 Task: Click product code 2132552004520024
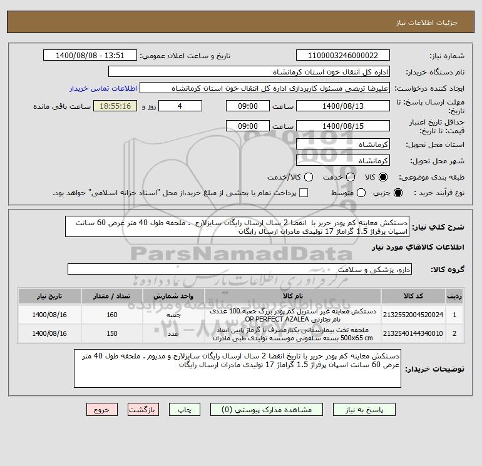pyautogui.click(x=413, y=315)
